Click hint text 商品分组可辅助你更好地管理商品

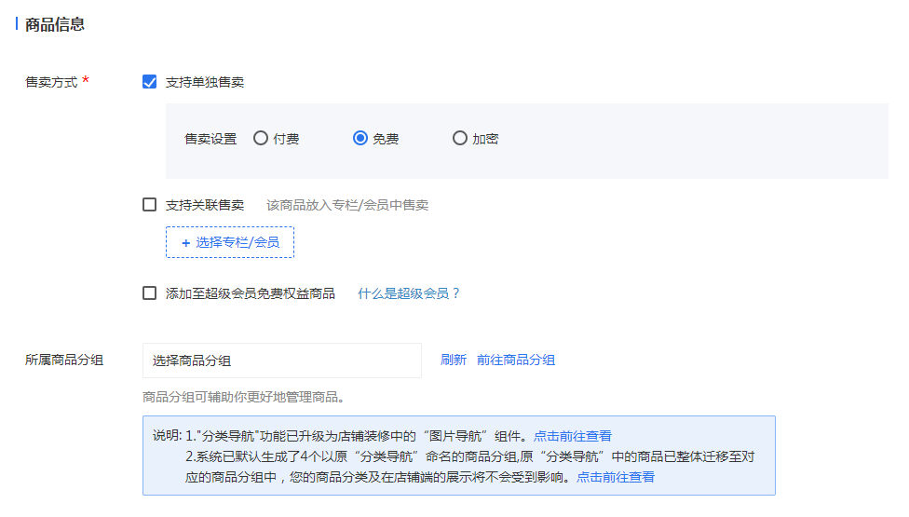coord(243,397)
